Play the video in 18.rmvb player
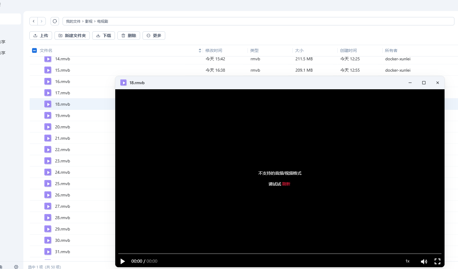Screen dimensions: 458x269 tap(122, 261)
